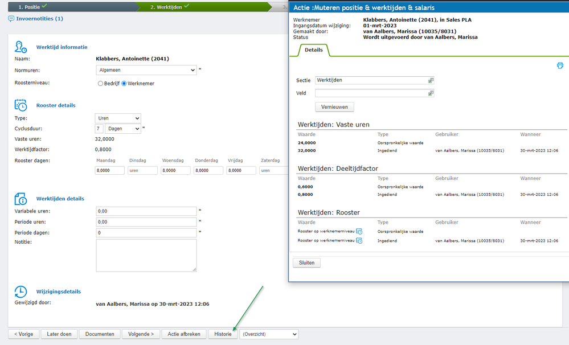Image resolution: width=569 pixels, height=345 pixels.
Task: View original Rooster op werknemerniveau schedule icon
Action: coord(359,232)
